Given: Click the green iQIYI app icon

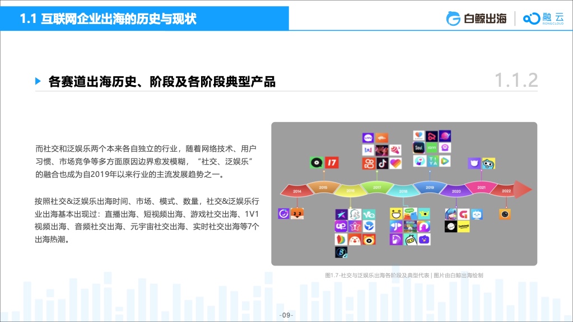Looking at the screenshot, I should click(432, 148).
